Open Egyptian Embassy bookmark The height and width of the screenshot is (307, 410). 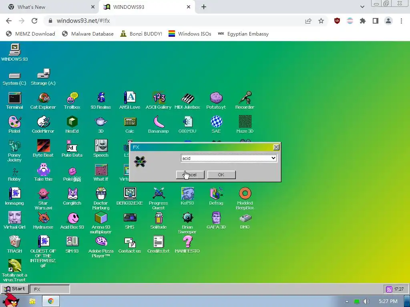pyautogui.click(x=243, y=34)
